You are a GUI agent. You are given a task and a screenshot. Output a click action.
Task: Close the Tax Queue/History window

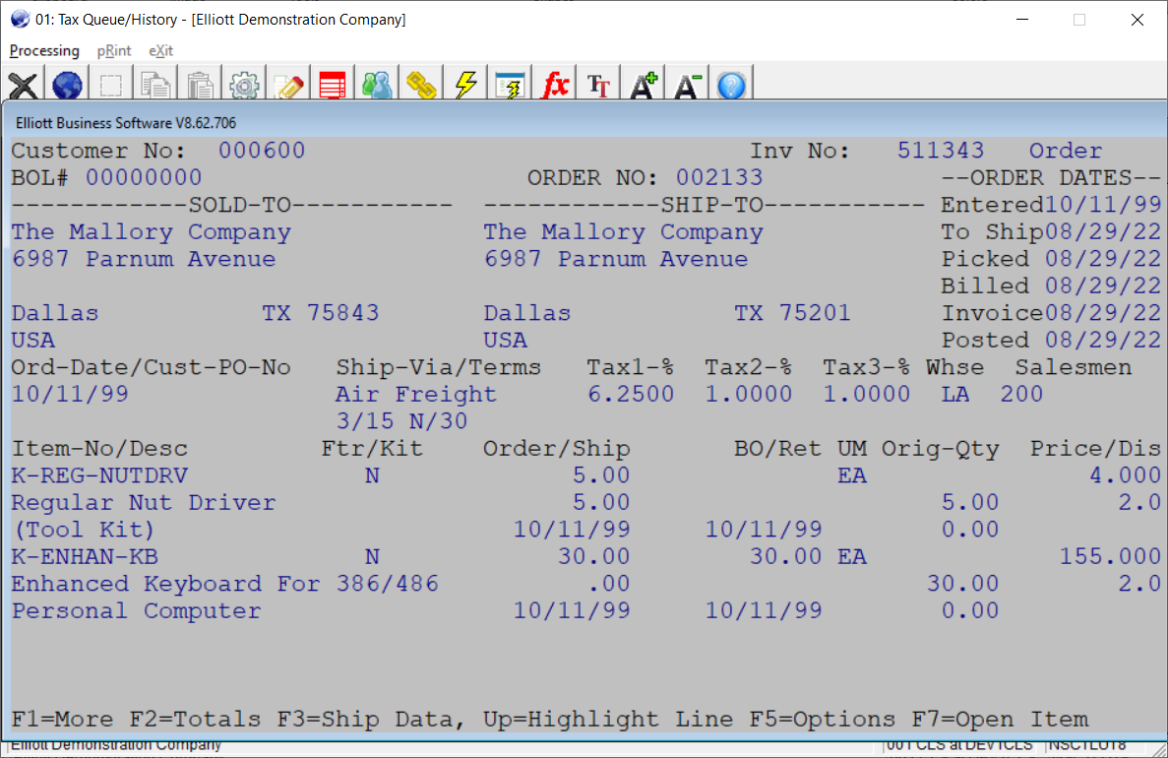[x=1137, y=20]
